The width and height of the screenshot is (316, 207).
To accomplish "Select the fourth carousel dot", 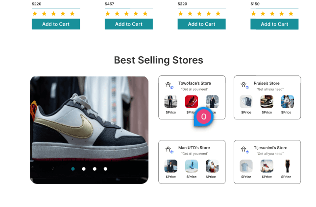I will 105,169.
